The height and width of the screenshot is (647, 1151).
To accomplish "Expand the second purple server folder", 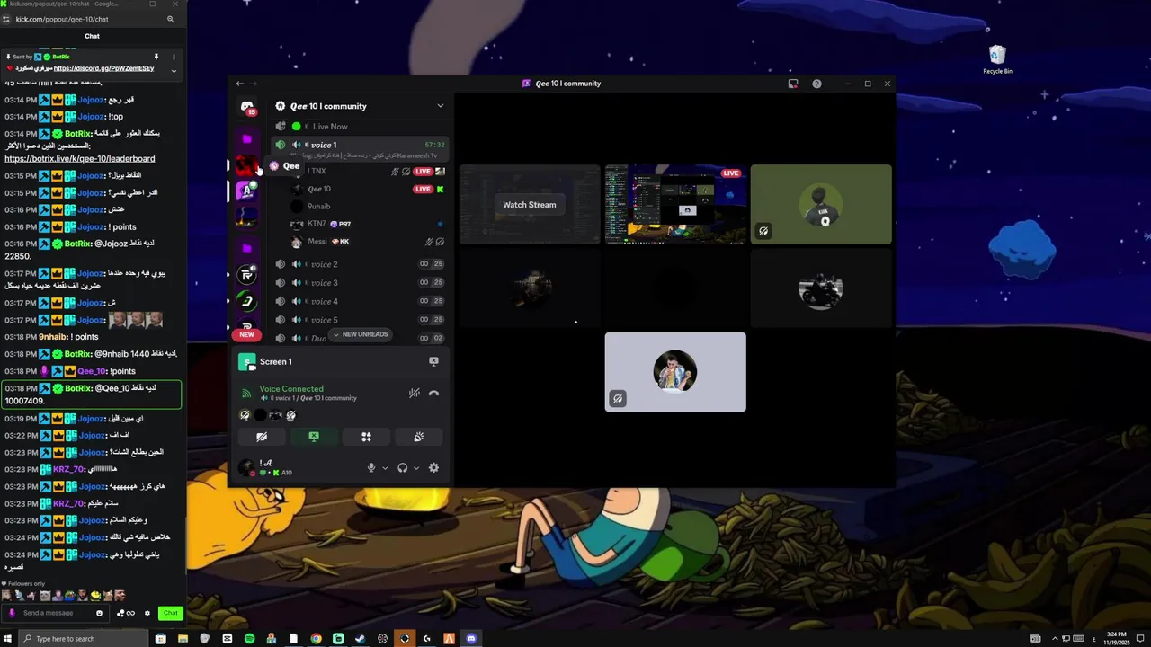I will coord(246,247).
